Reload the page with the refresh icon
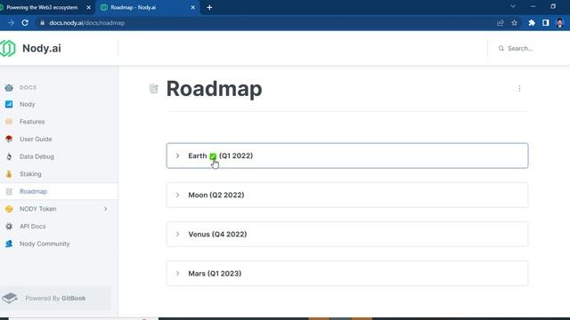 (x=25, y=22)
